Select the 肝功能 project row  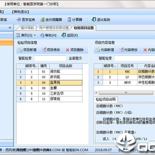[x=50, y=77]
